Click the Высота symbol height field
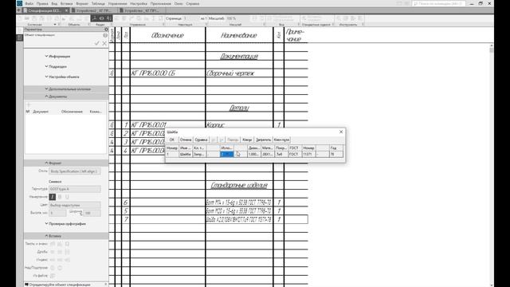This screenshot has width=510, height=287. pos(57,213)
